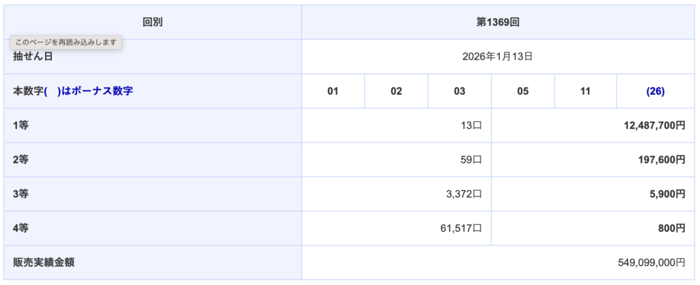Screen dimensions: 700x285
Task: Select winning number 02
Action: coord(396,91)
